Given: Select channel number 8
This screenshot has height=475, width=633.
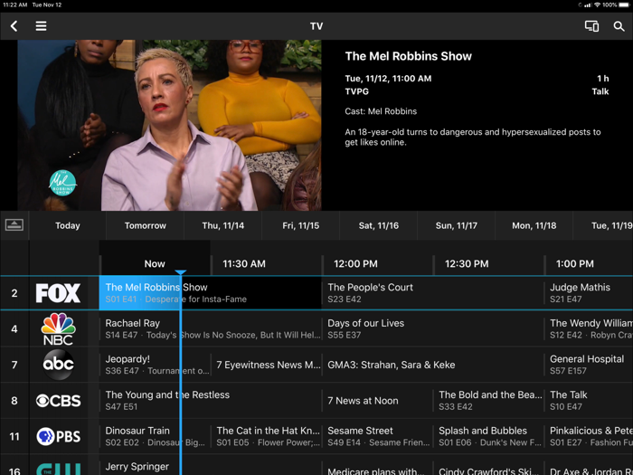Looking at the screenshot, I should [14, 400].
